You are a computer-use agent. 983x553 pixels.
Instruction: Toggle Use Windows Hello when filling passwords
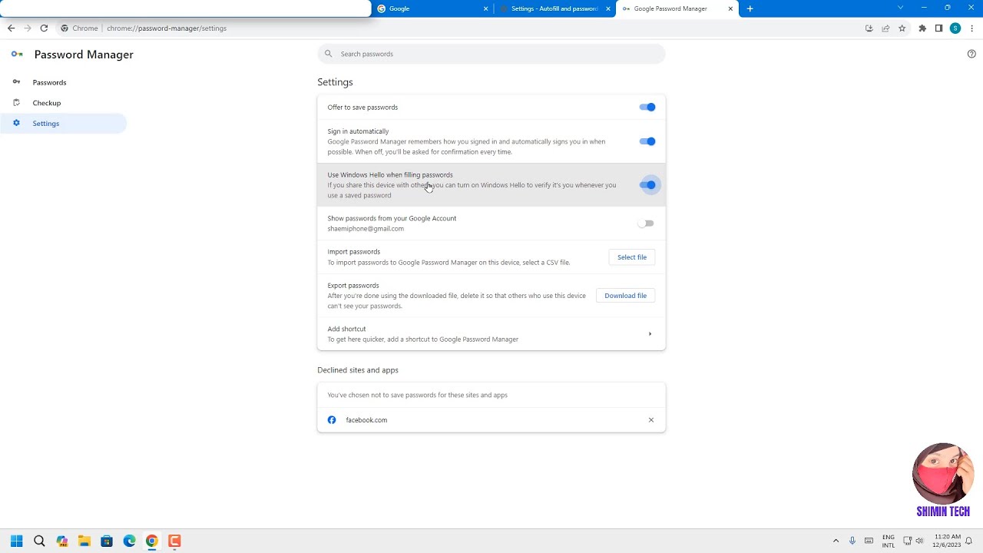click(647, 185)
